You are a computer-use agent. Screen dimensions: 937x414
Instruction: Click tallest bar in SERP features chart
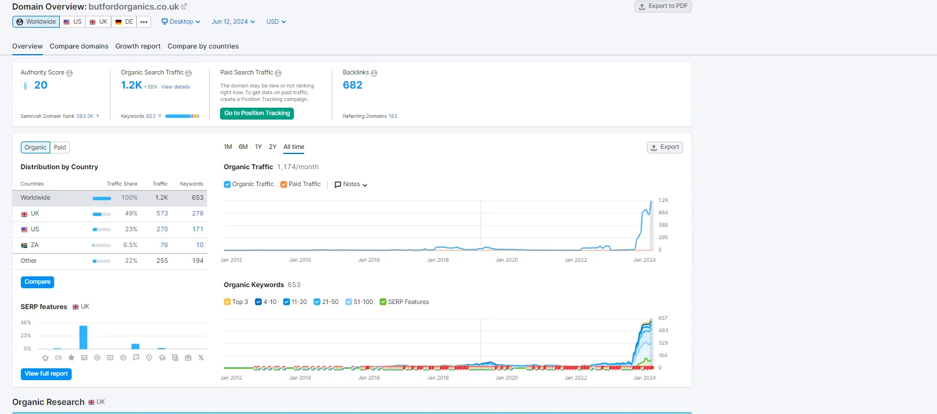(x=83, y=337)
